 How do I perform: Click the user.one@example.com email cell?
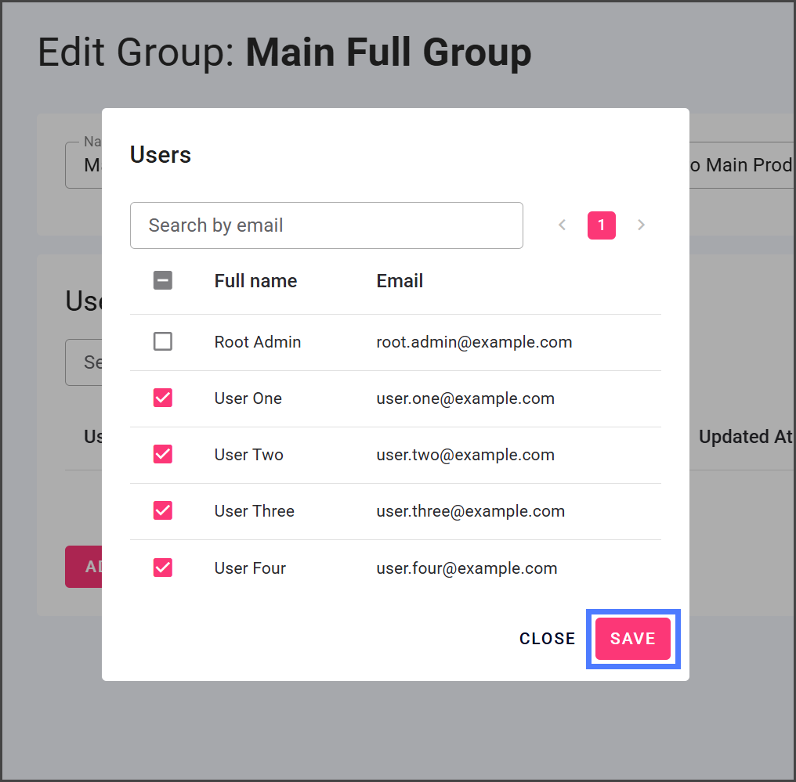pos(465,398)
